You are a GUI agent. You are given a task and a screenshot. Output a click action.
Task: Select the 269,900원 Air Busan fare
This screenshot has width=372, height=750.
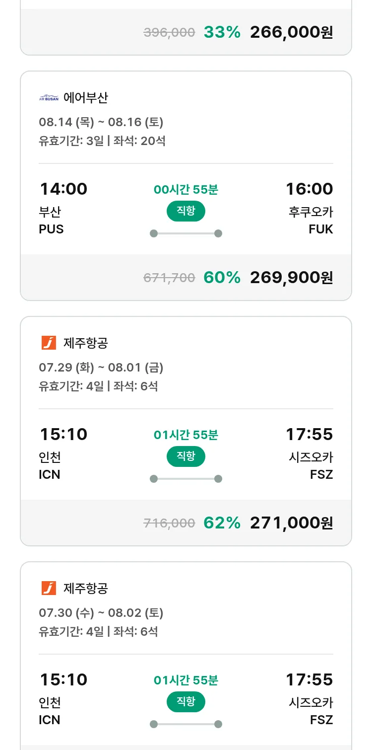[x=291, y=278]
